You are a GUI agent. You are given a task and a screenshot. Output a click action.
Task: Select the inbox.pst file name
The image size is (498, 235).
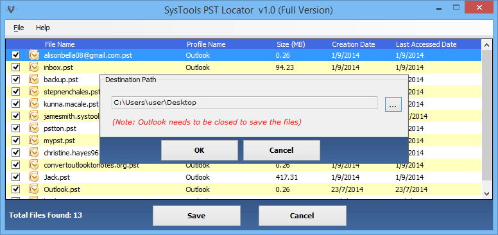58,67
